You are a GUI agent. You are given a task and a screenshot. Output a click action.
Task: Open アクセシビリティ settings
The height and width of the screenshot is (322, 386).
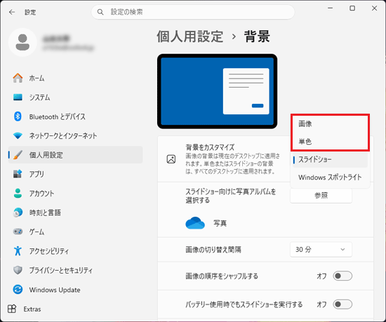pos(75,250)
